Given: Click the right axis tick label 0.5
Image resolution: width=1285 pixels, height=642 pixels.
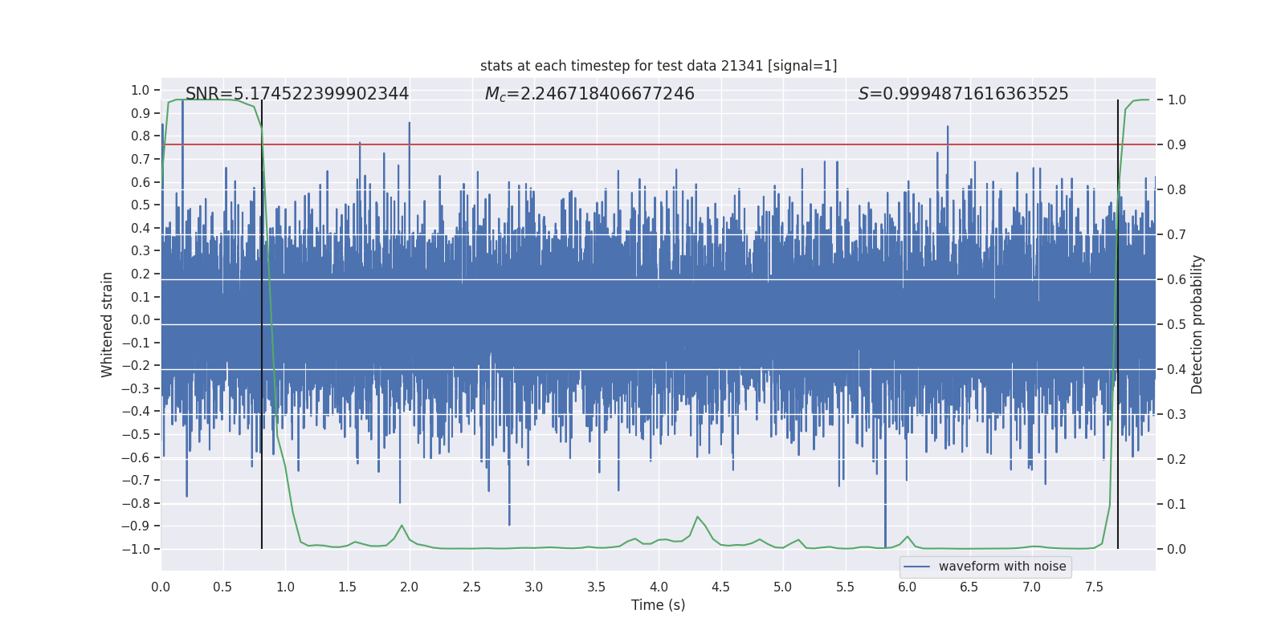Looking at the screenshot, I should [x=1177, y=325].
